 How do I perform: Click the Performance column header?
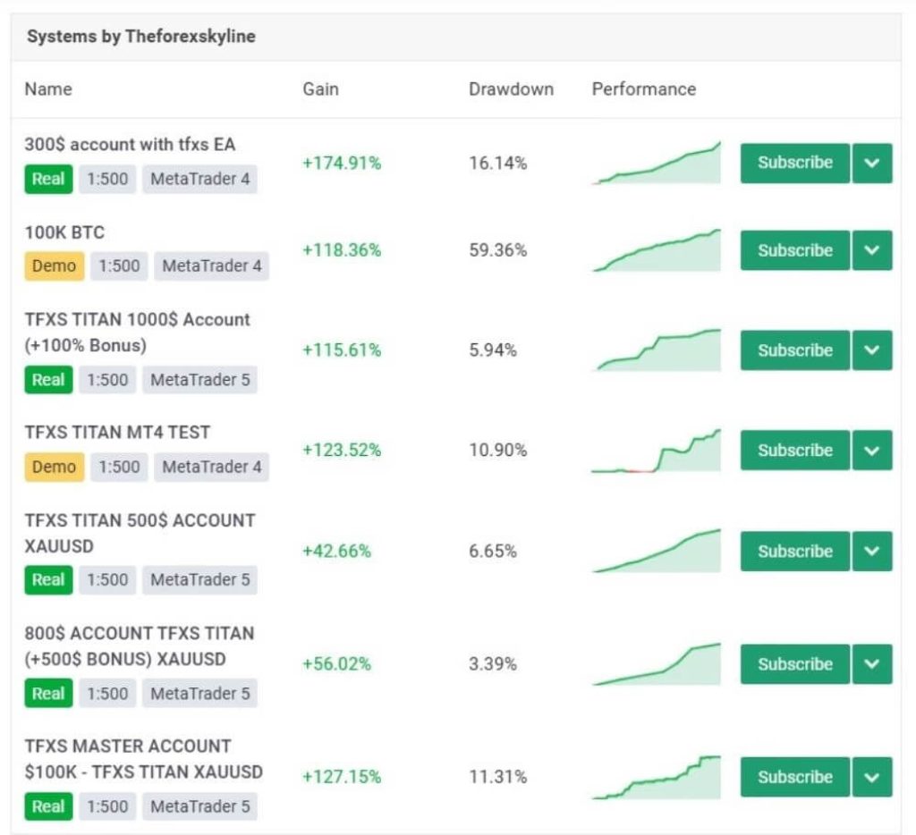point(643,89)
